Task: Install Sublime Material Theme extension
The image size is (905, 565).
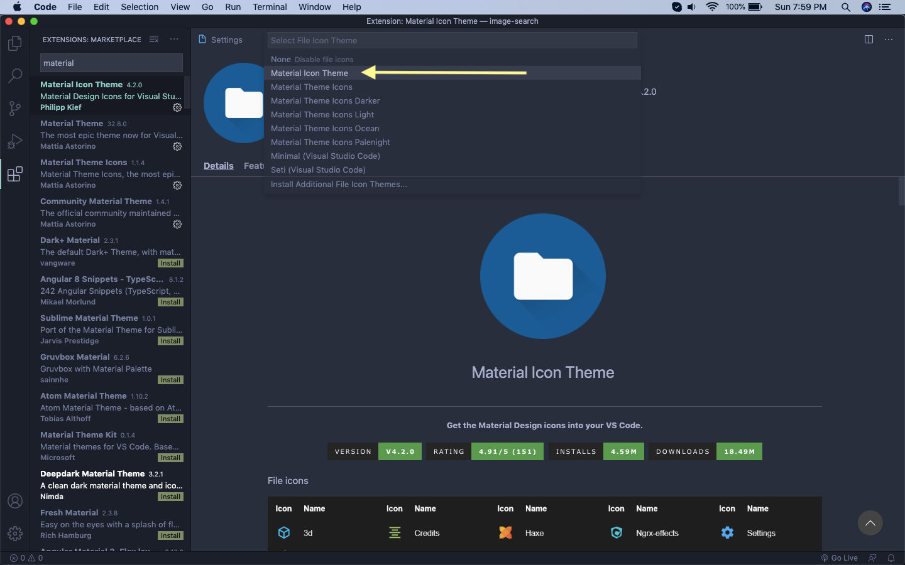Action: pos(170,341)
